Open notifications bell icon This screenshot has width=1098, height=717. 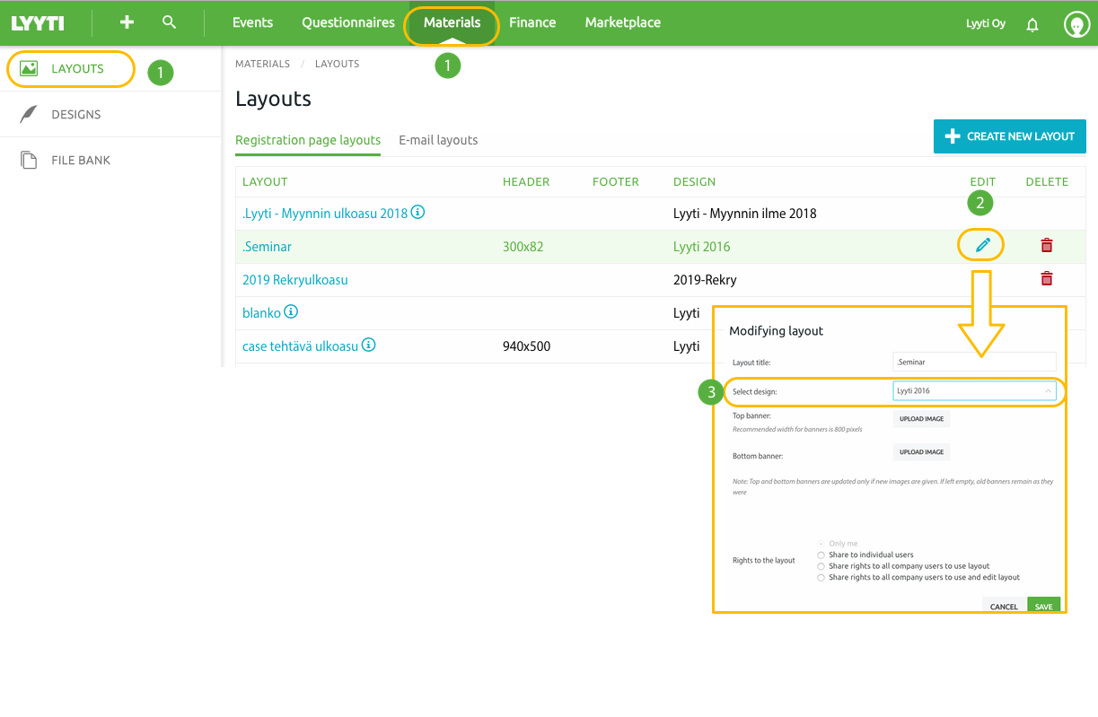point(1032,24)
